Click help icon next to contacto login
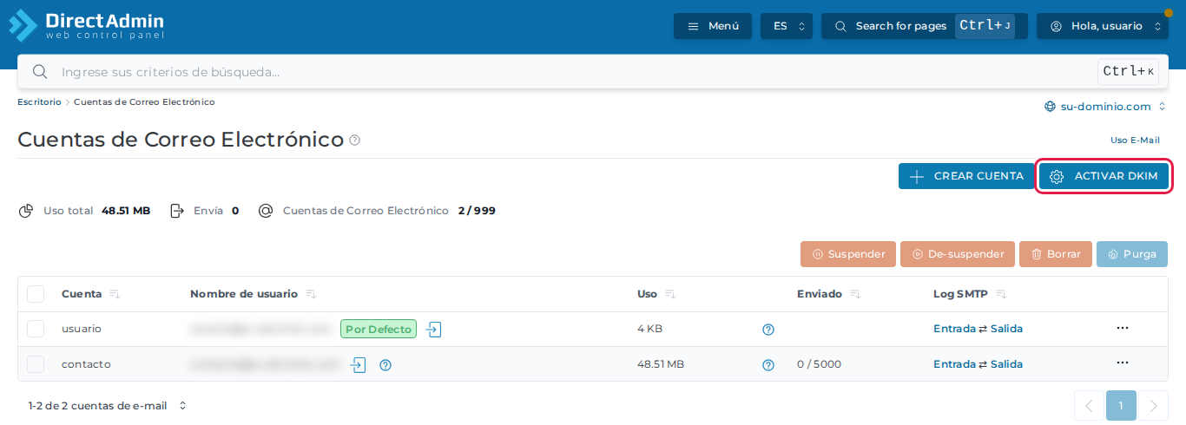 coord(385,365)
